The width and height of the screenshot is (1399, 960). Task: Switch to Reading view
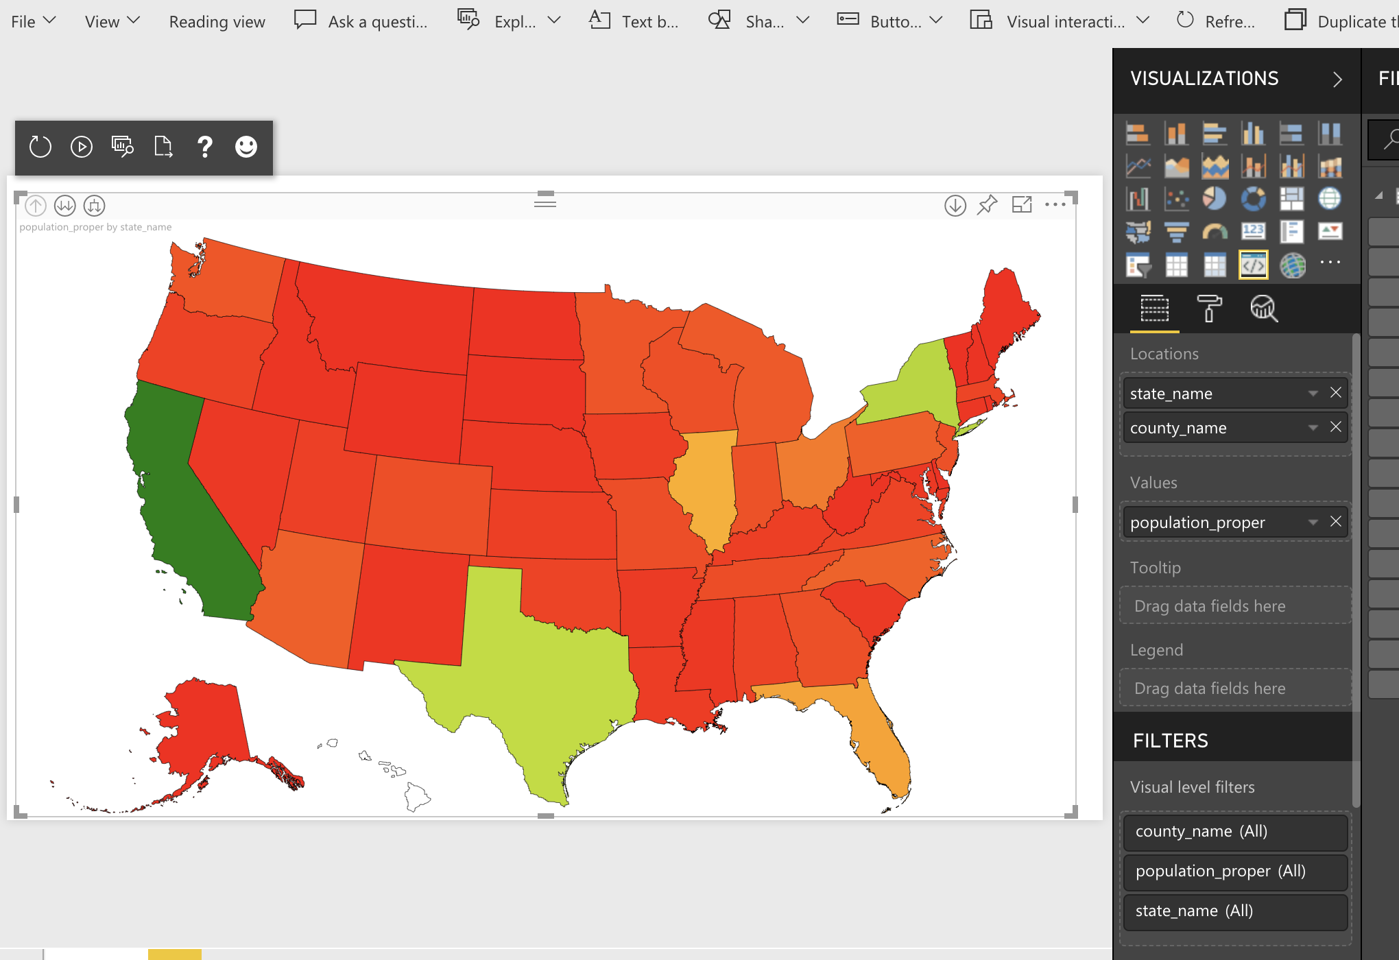(x=217, y=22)
